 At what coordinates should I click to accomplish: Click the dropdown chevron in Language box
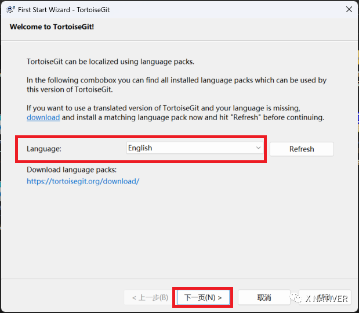tap(258, 148)
